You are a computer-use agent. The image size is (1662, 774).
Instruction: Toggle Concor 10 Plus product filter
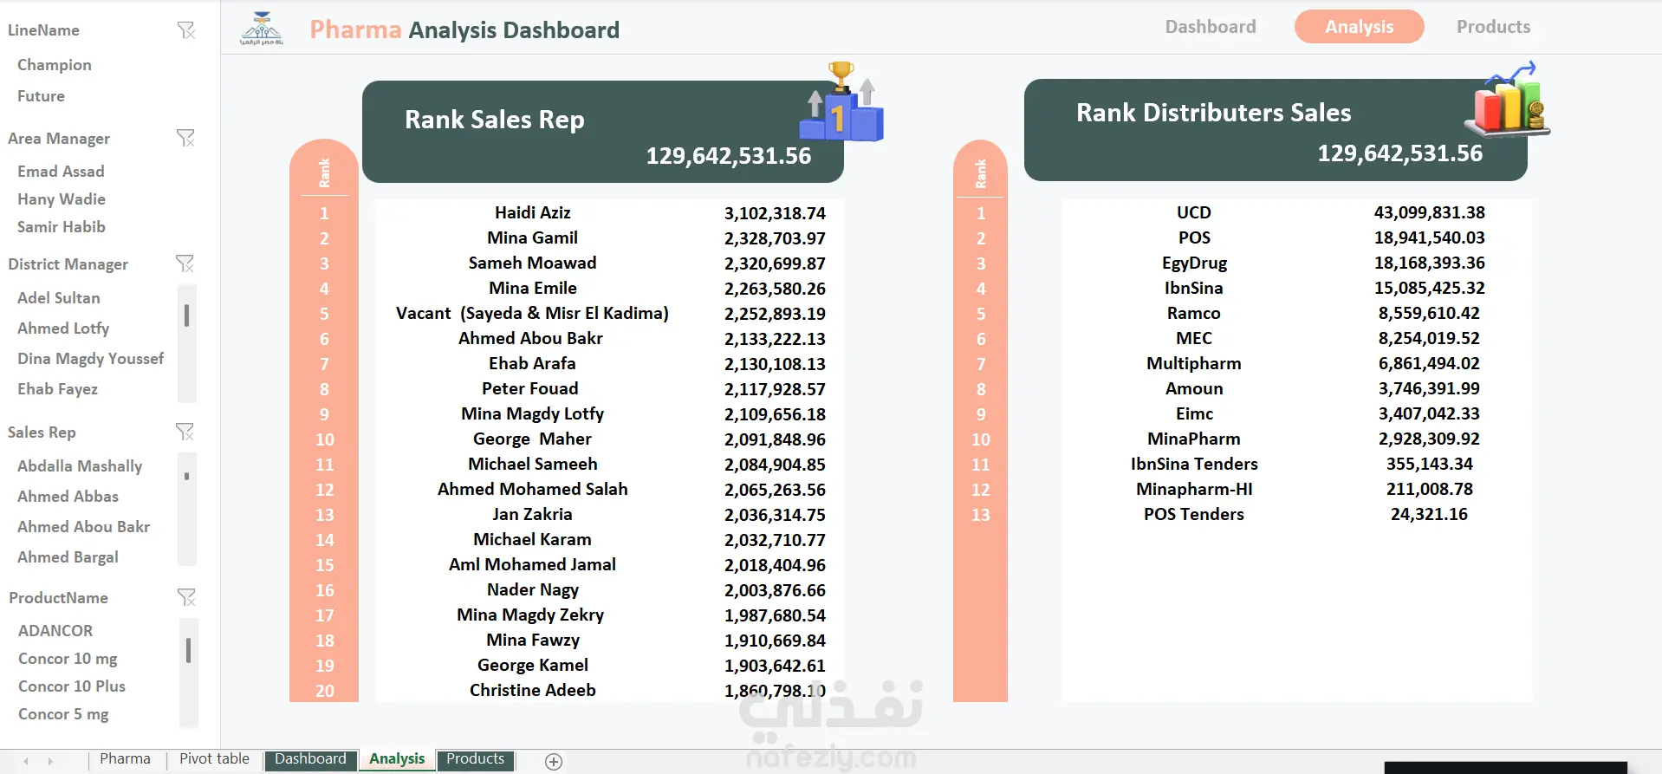[x=72, y=686]
